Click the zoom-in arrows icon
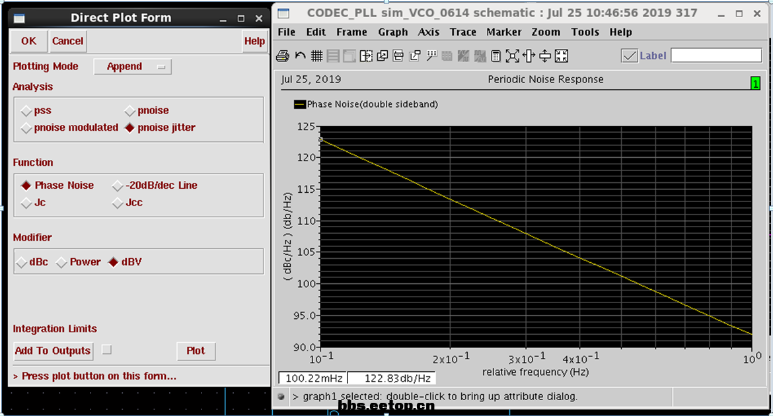Viewport: 773px width, 416px height. pyautogui.click(x=562, y=56)
